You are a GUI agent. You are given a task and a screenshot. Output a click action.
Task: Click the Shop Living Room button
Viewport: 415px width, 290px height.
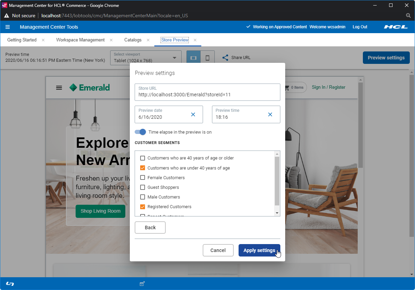[100, 211]
